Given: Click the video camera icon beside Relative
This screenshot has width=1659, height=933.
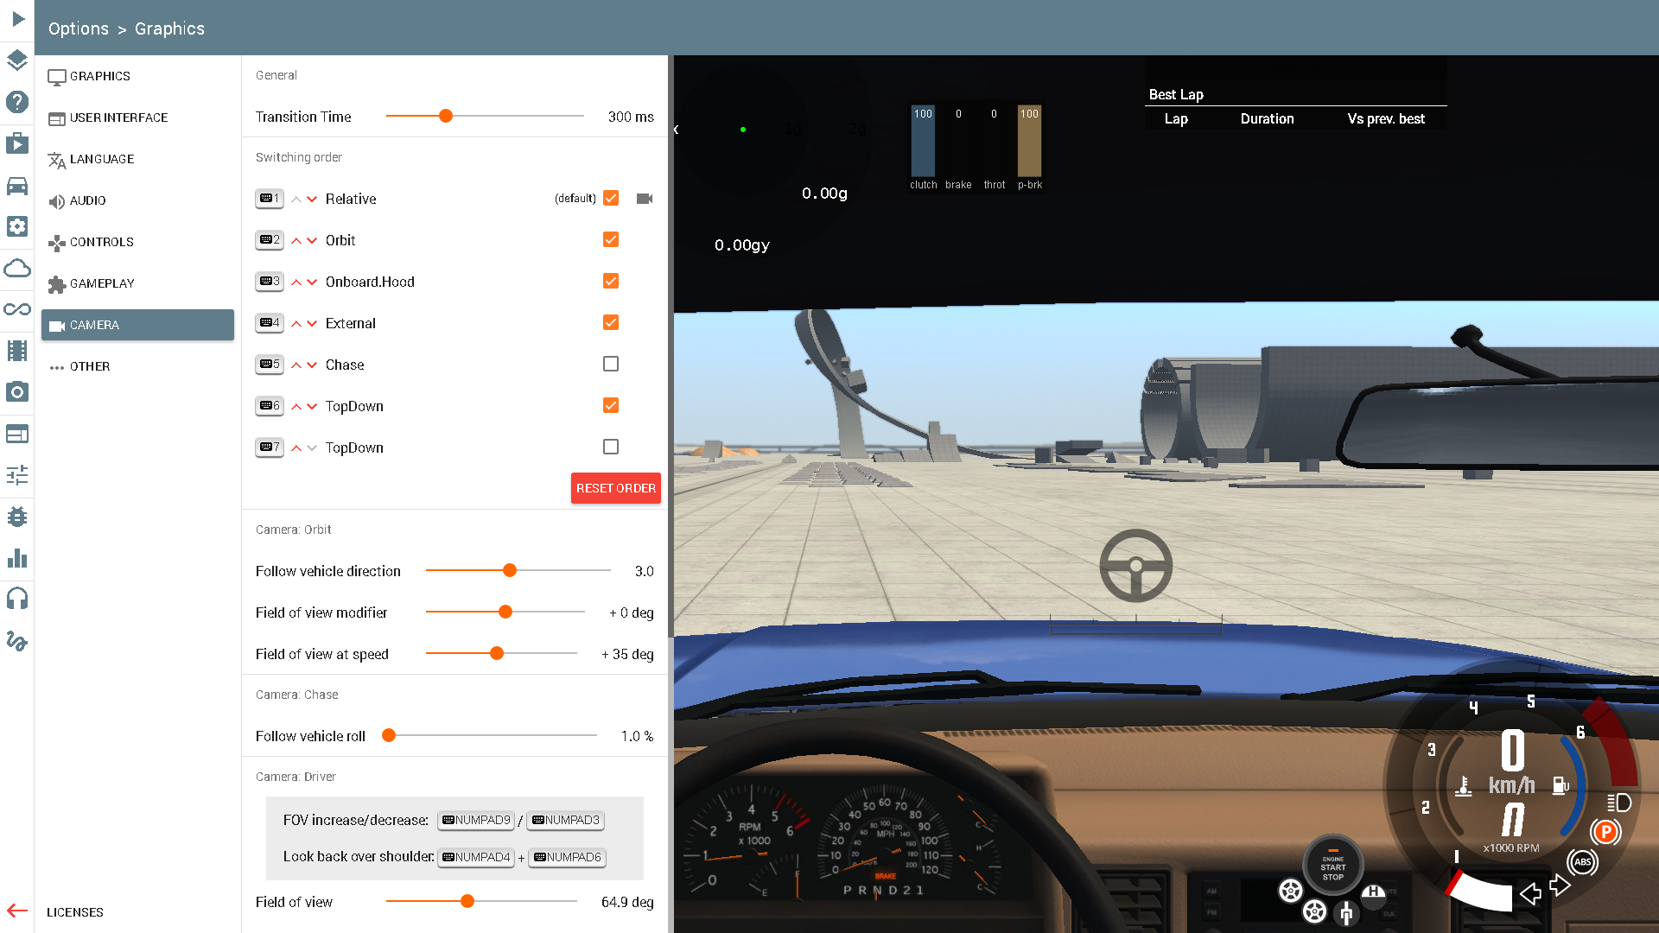Looking at the screenshot, I should click(645, 199).
